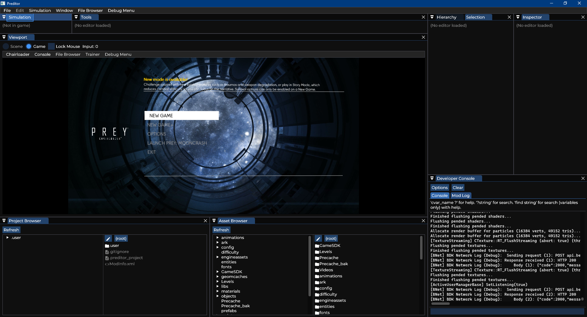Switch to the Selection tab
This screenshot has height=317, width=587.
point(478,17)
